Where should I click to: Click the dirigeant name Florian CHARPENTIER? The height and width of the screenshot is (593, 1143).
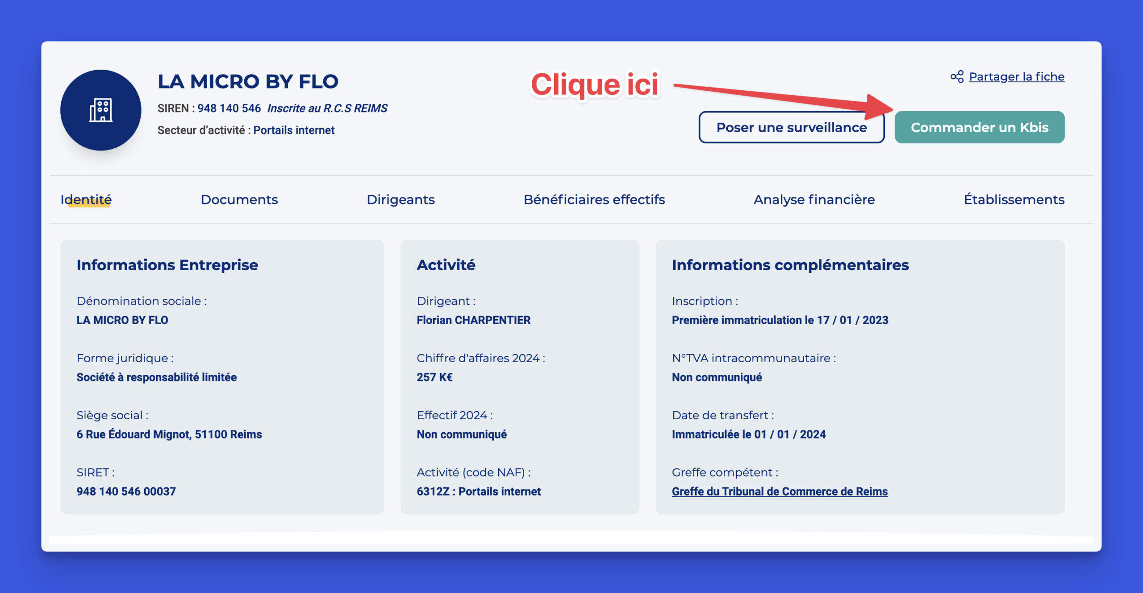click(473, 320)
